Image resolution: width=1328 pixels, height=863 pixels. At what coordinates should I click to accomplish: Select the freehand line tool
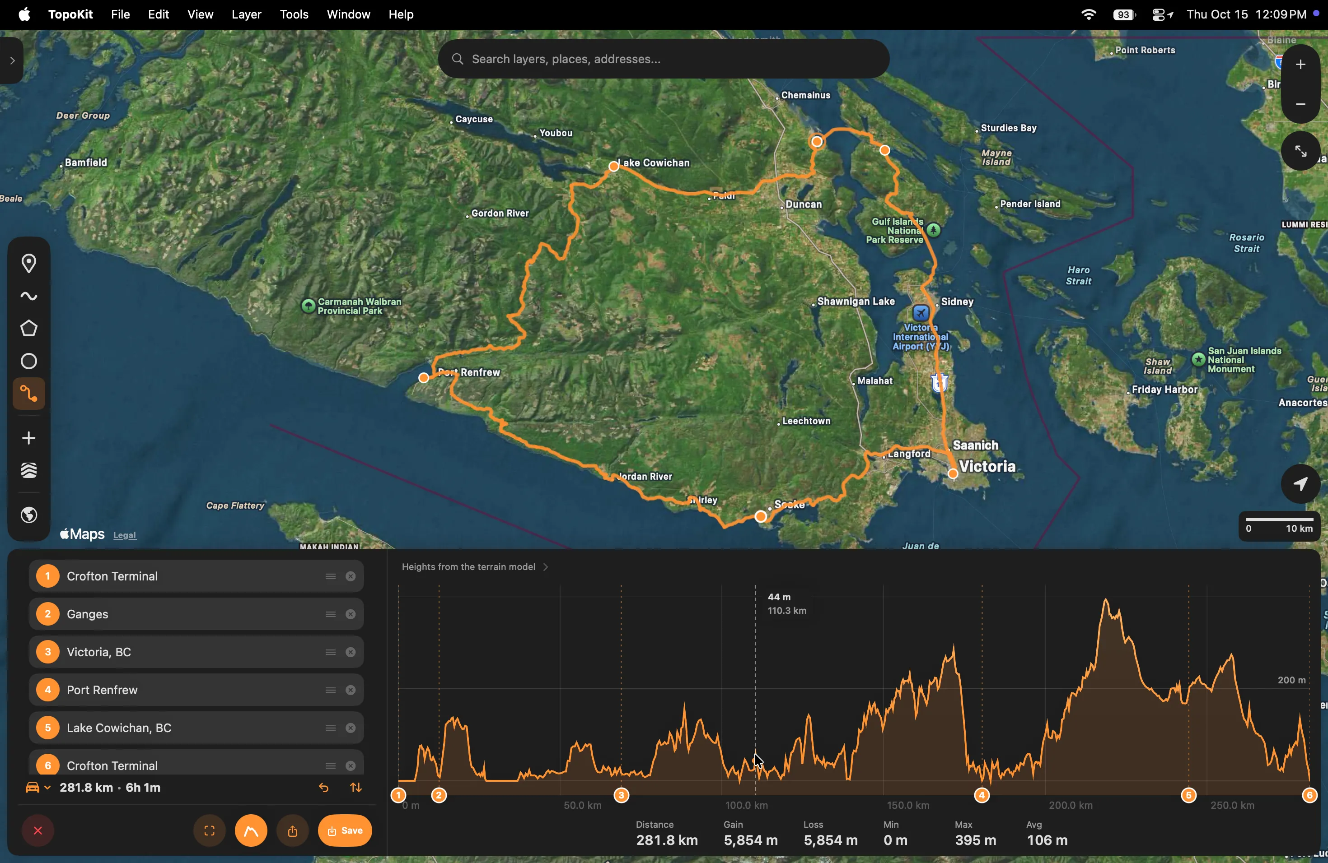[x=28, y=296]
